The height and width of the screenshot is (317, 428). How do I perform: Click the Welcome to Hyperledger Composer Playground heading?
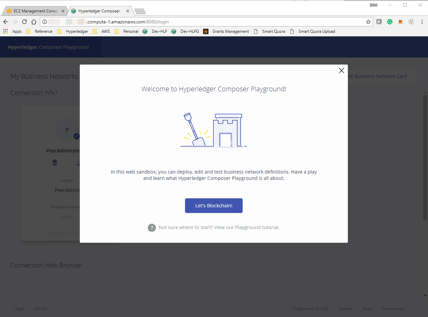pos(214,89)
